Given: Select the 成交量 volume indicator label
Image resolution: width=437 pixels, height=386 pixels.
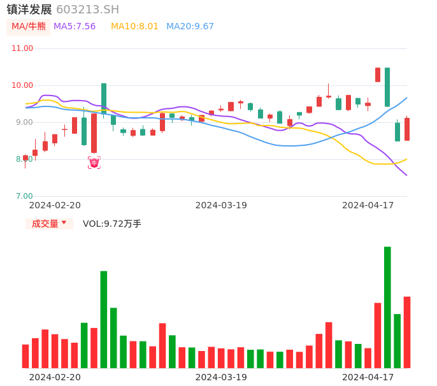Looking at the screenshot, I should pyautogui.click(x=45, y=224).
